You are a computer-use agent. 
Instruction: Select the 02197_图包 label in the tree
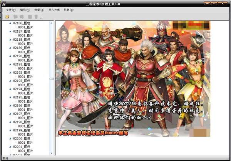22,114
